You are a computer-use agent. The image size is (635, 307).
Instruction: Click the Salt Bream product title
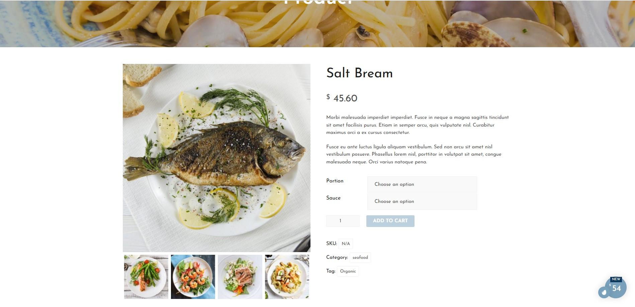359,73
